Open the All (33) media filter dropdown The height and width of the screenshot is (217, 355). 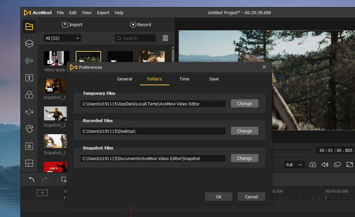click(x=62, y=38)
